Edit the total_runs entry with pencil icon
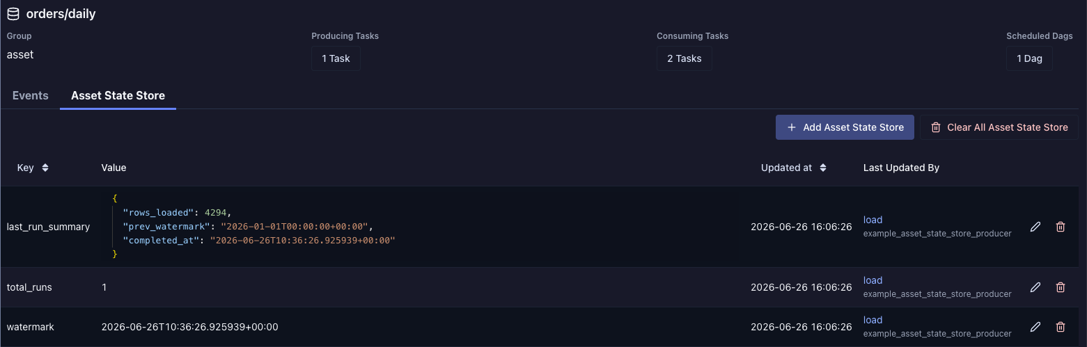 pyautogui.click(x=1035, y=287)
